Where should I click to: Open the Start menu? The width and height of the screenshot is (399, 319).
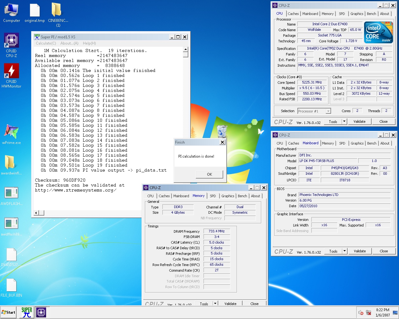pyautogui.click(x=9, y=312)
